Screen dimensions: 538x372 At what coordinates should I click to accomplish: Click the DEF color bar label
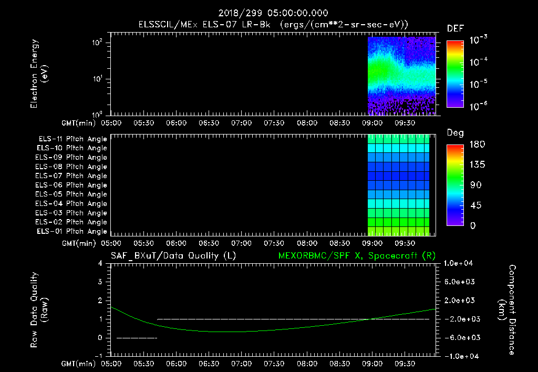pyautogui.click(x=456, y=29)
